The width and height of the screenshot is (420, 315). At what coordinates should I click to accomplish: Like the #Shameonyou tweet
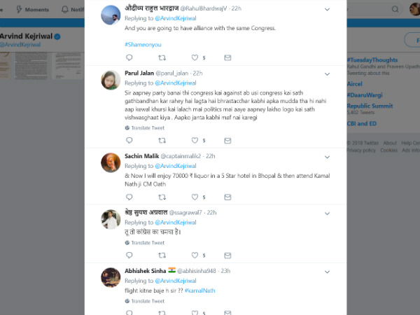[x=197, y=57]
